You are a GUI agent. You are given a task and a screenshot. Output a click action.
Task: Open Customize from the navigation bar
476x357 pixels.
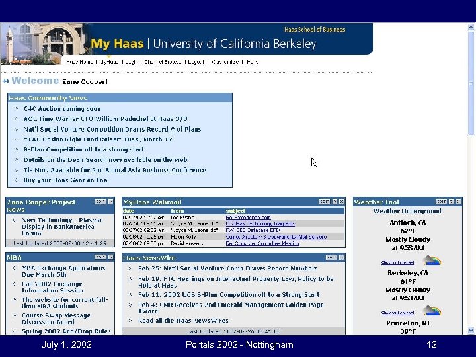click(225, 62)
